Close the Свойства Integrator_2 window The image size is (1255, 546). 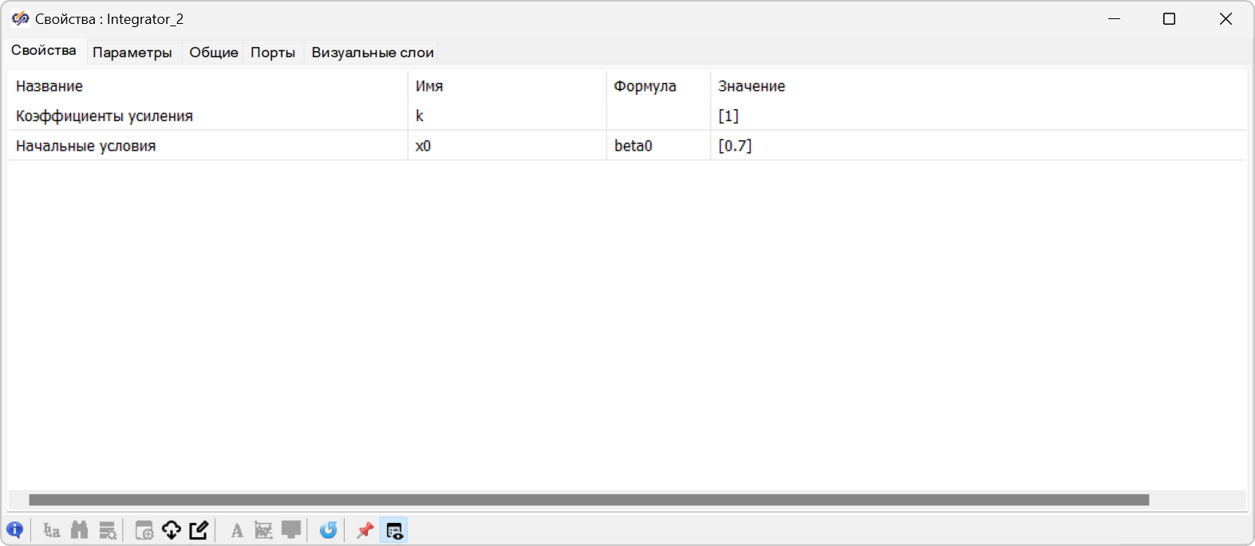(x=1225, y=19)
